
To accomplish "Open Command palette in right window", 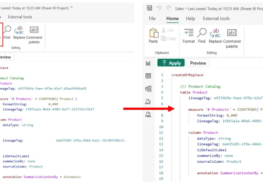I will tap(232, 39).
